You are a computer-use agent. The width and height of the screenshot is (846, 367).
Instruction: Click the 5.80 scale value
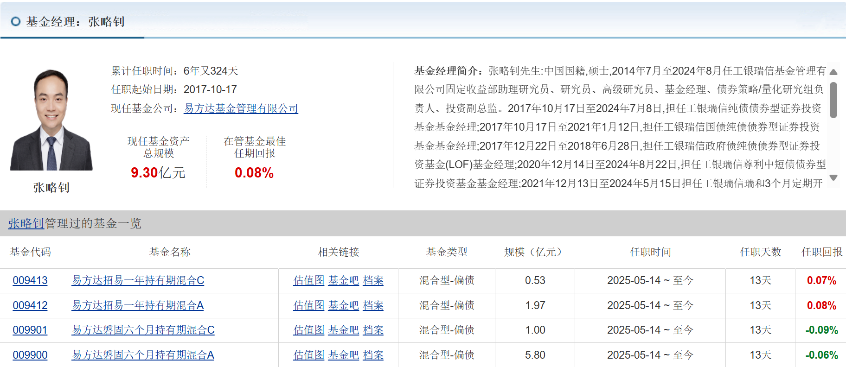[x=535, y=355]
